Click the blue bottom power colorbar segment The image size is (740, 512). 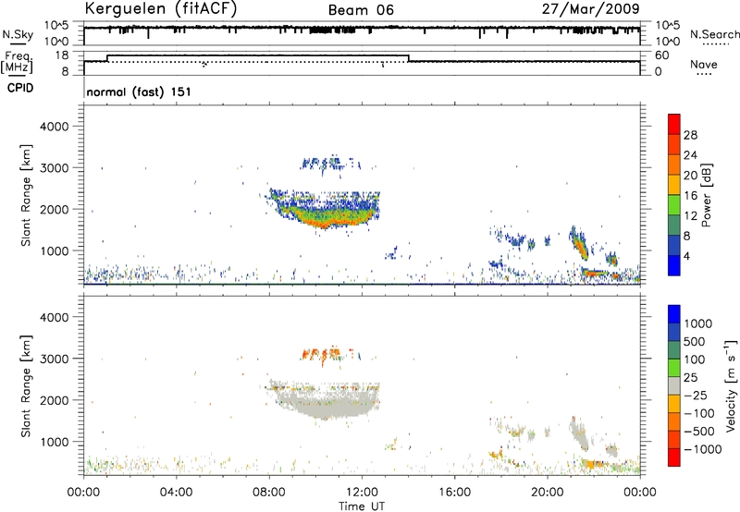(x=674, y=265)
